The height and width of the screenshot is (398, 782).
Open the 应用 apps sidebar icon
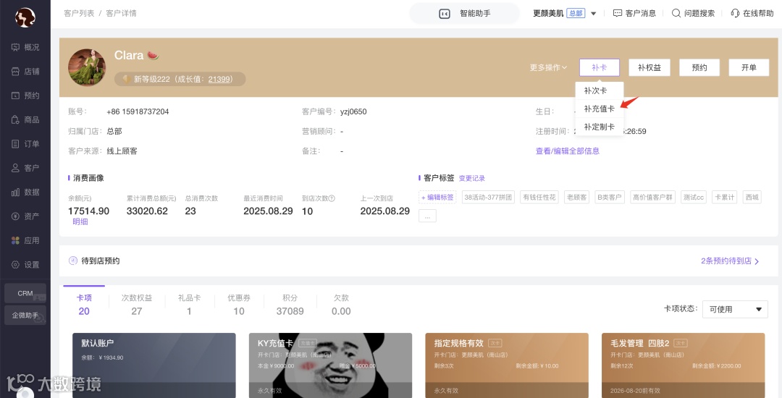15,240
